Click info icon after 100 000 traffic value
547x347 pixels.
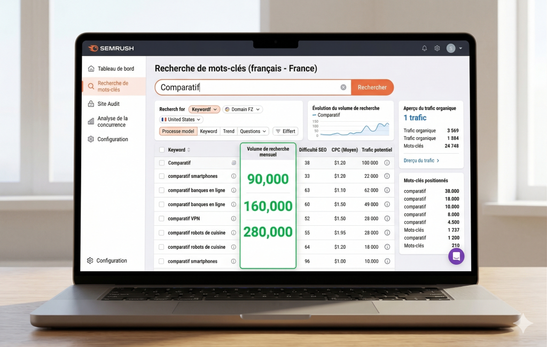tap(387, 163)
